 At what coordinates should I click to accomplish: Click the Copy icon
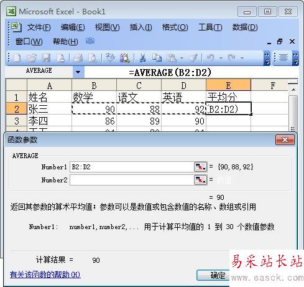[157, 58]
